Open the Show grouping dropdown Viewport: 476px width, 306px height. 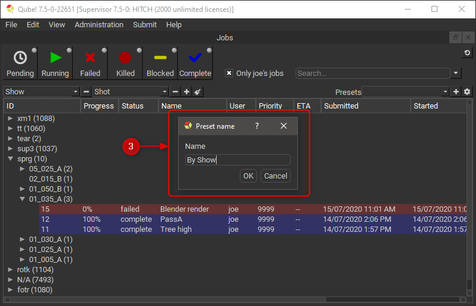(42, 92)
